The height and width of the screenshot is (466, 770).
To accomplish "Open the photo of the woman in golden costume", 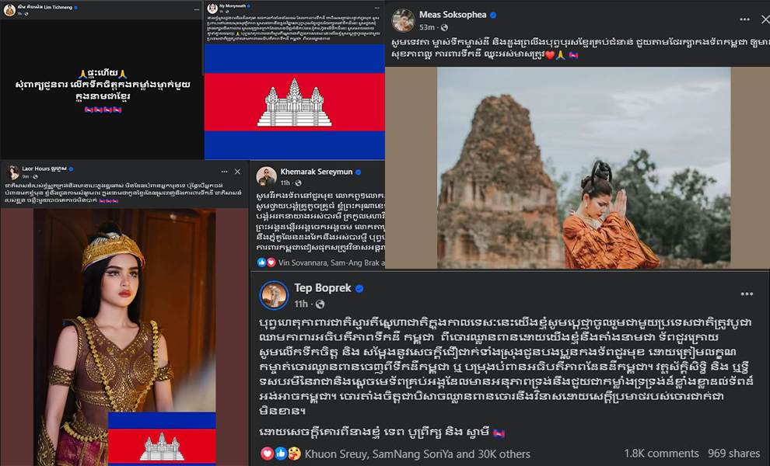I will click(x=124, y=337).
